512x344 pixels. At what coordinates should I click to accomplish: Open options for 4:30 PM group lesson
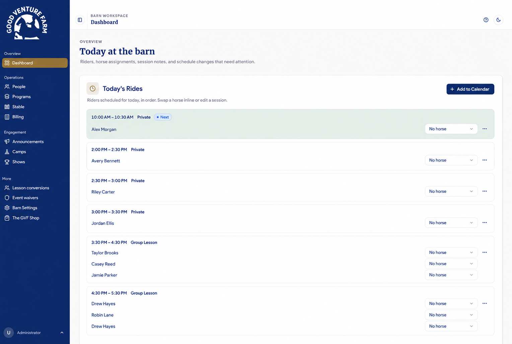485,304
